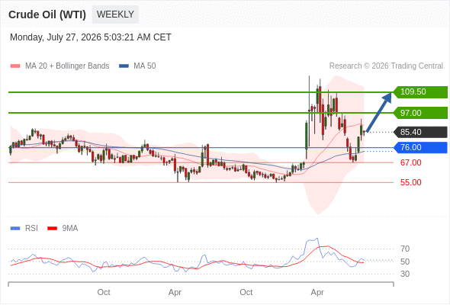Click the blue MA 50 legend swatch
The height and width of the screenshot is (305, 450).
pos(124,66)
